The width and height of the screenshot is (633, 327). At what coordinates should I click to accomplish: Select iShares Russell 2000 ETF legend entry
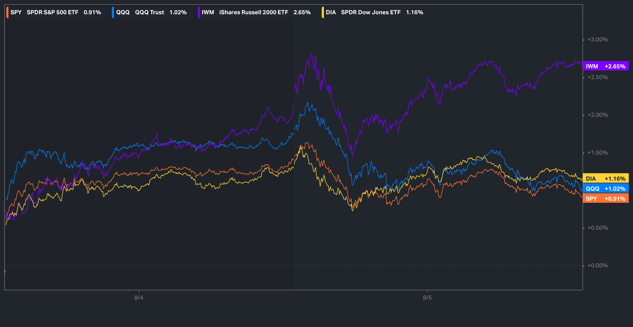tap(253, 12)
